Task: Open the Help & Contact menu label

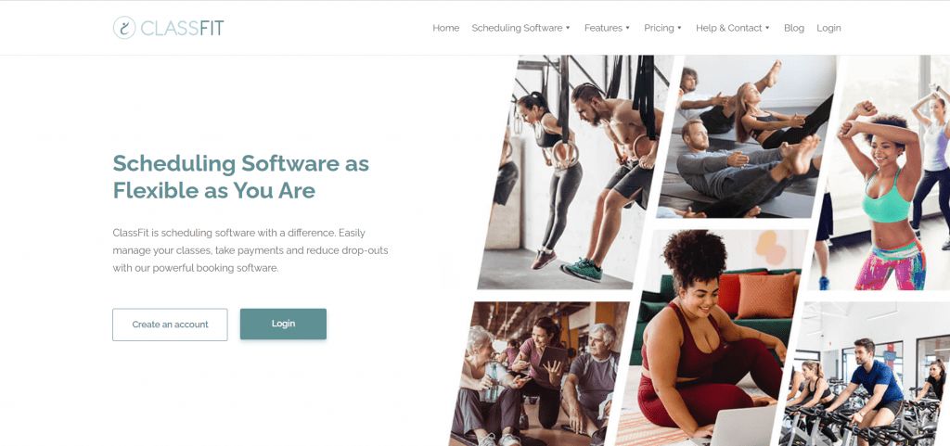Action: [x=729, y=28]
